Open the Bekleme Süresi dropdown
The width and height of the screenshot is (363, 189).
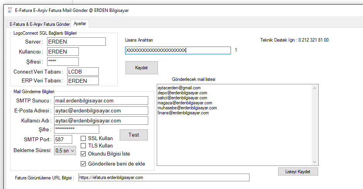tap(65, 151)
